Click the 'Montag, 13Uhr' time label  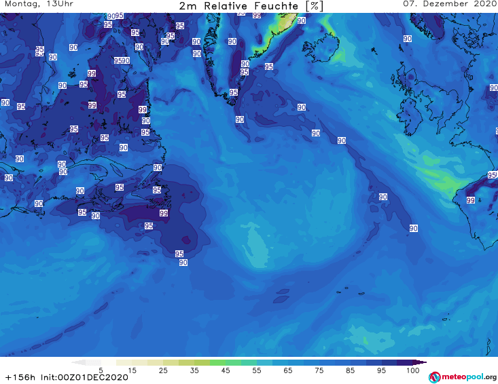tap(39, 4)
